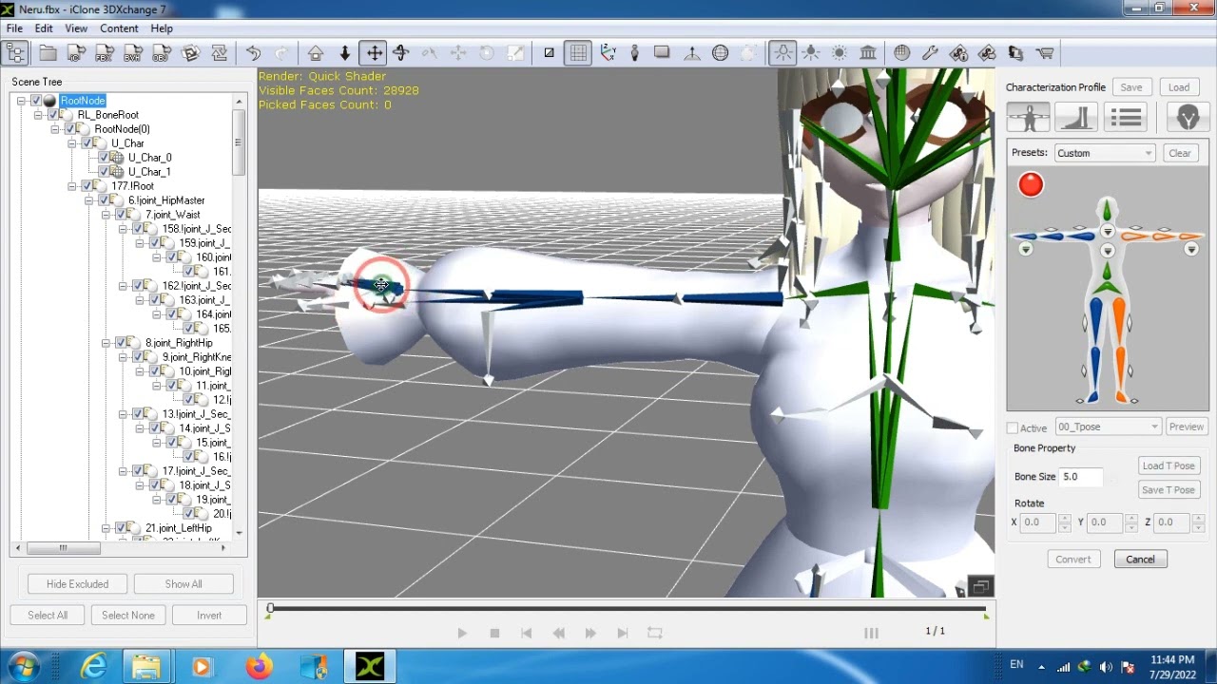Click the align to ground arrow icon

pyautogui.click(x=344, y=53)
